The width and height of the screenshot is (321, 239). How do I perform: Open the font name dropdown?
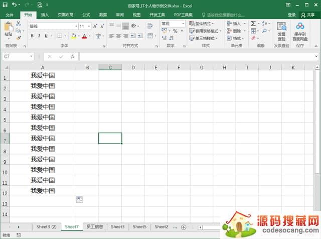[x=76, y=26]
